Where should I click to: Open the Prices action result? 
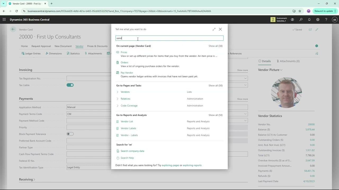(x=124, y=52)
